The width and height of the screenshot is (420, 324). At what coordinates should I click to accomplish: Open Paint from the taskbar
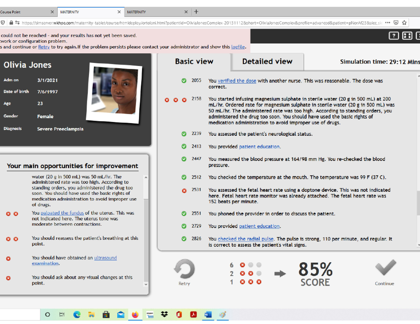(x=222, y=315)
